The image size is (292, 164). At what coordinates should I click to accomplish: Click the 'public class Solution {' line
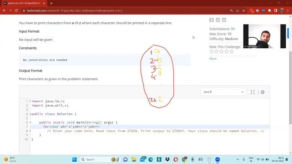tap(54, 114)
